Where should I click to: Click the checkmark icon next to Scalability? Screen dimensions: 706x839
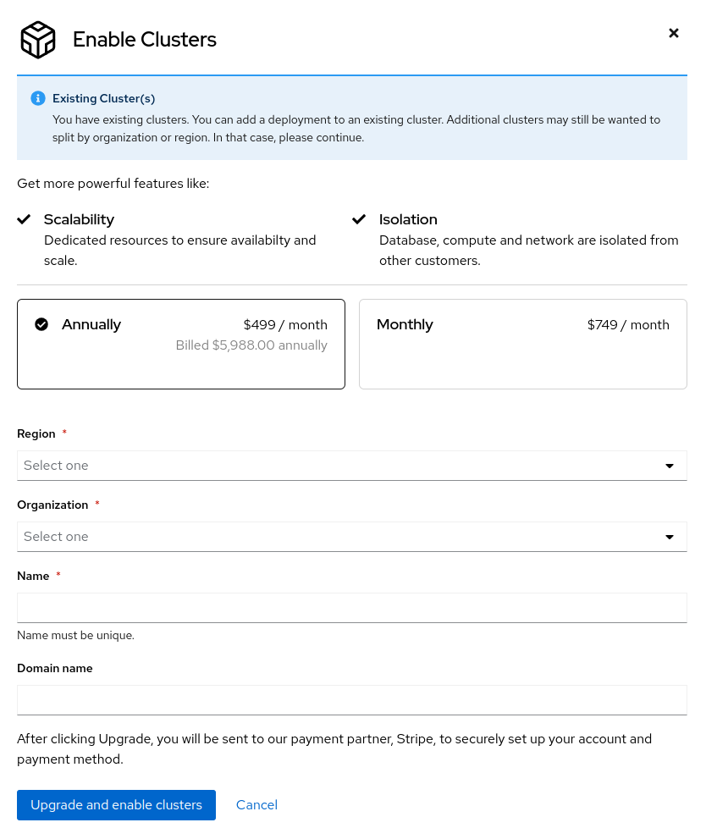pos(24,218)
